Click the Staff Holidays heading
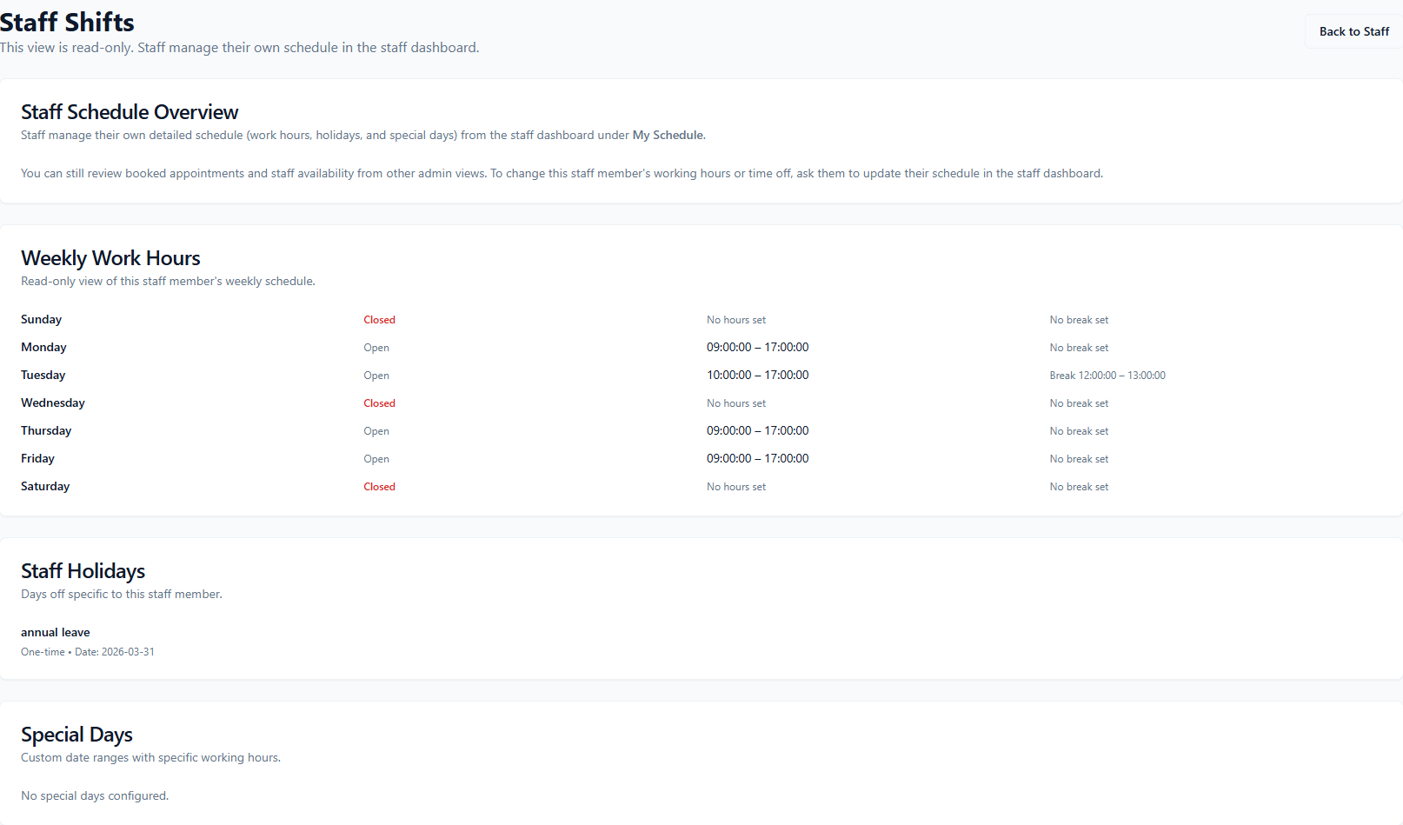Viewport: 1403px width, 825px height. coord(83,571)
